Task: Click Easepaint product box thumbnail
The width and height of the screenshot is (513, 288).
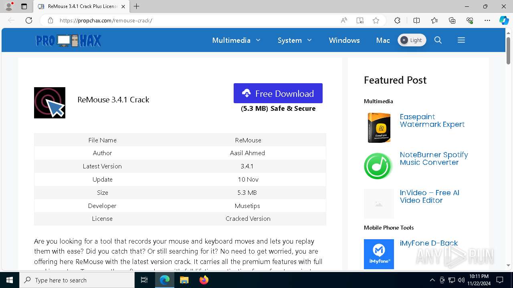Action: tap(379, 128)
